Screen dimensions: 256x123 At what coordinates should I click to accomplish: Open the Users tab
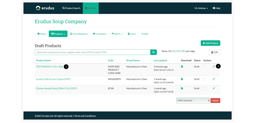[x=132, y=34]
